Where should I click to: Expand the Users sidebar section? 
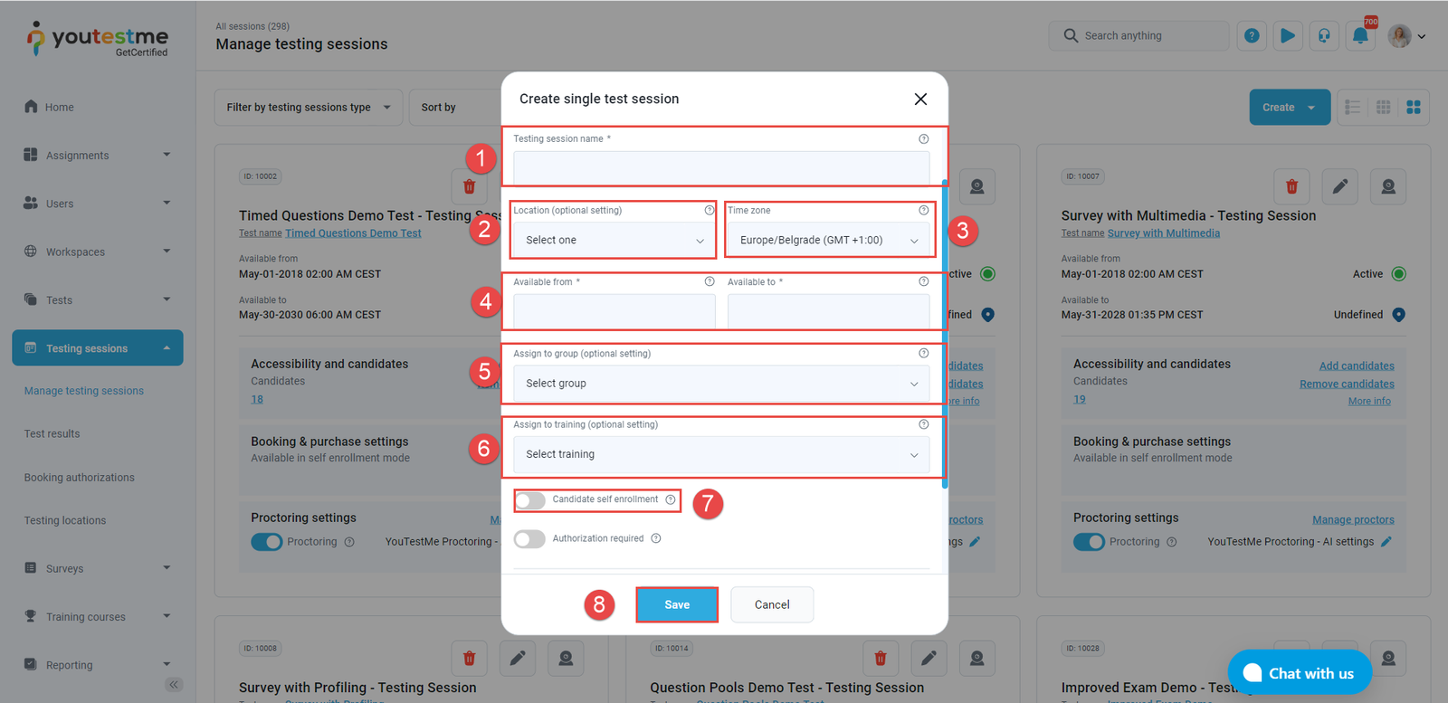tap(98, 204)
